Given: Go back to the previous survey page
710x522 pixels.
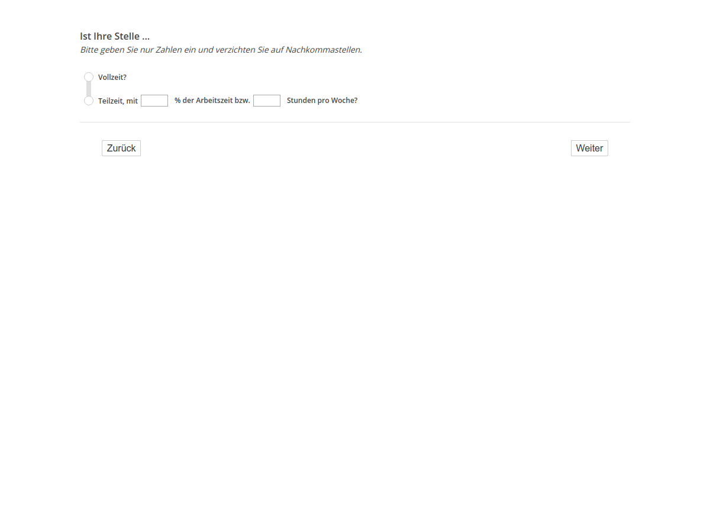Looking at the screenshot, I should [121, 148].
